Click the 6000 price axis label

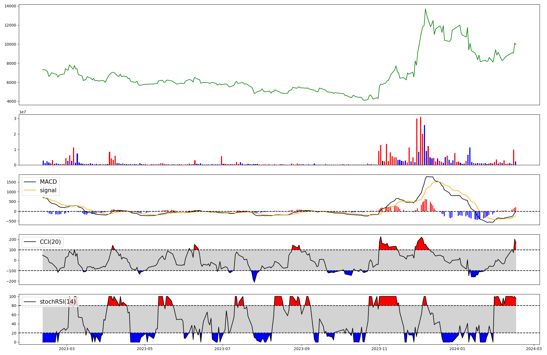[11, 82]
